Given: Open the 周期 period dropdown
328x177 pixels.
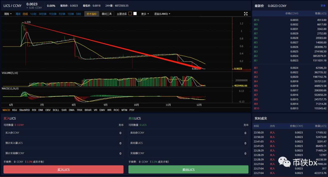Looking at the screenshot, I should pyautogui.click(x=8, y=14).
